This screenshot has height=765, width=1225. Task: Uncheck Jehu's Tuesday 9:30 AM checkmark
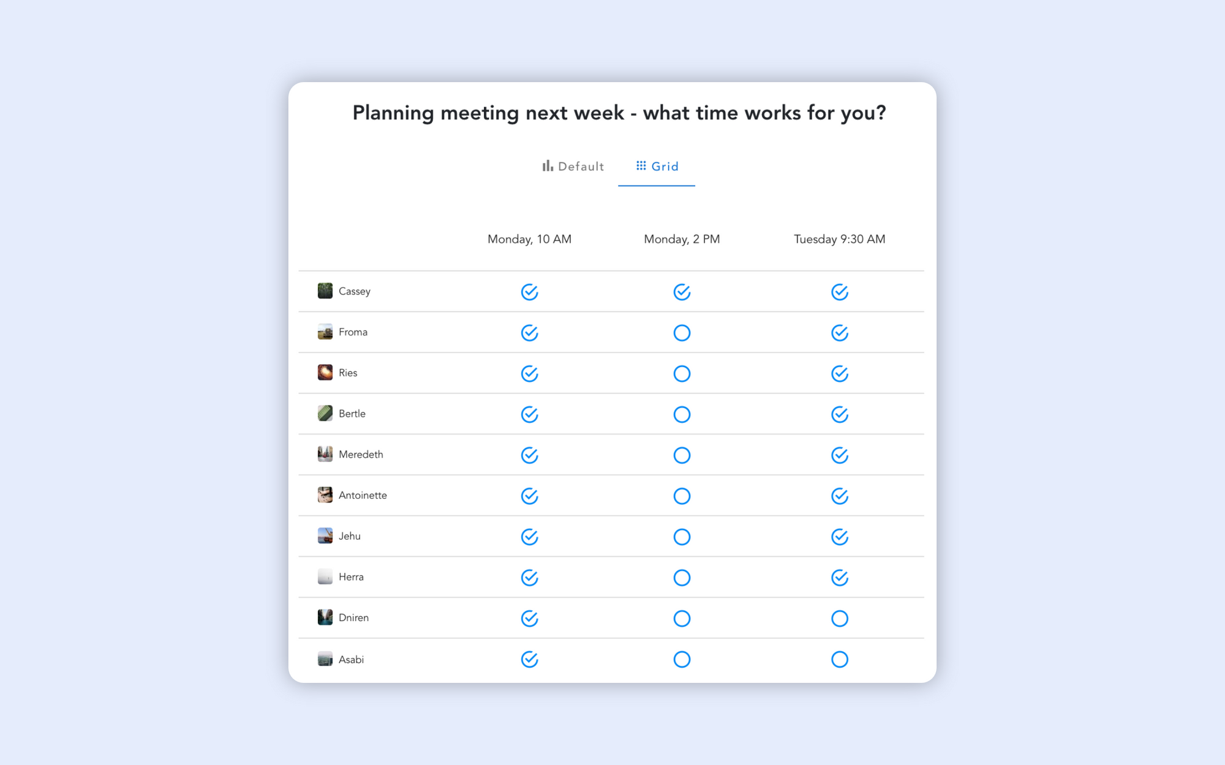(840, 537)
